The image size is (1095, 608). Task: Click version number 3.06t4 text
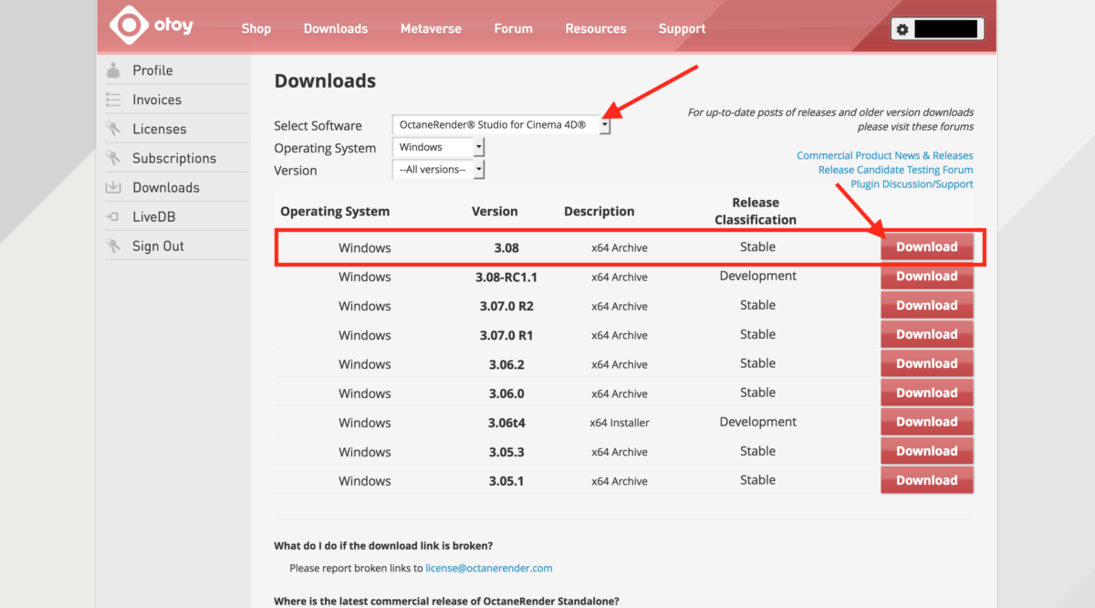506,423
